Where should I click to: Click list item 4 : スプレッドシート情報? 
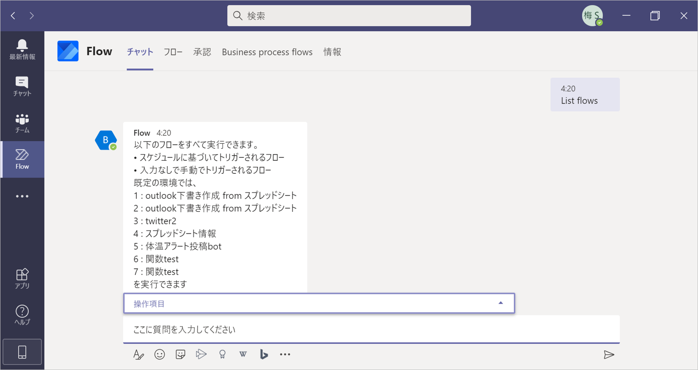(x=175, y=233)
